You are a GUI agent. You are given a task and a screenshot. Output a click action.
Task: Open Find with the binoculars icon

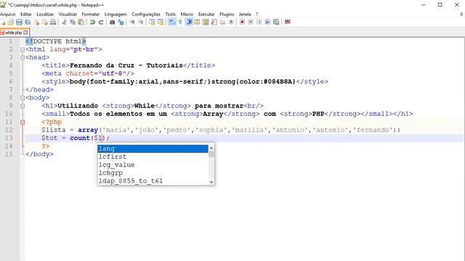[112, 22]
